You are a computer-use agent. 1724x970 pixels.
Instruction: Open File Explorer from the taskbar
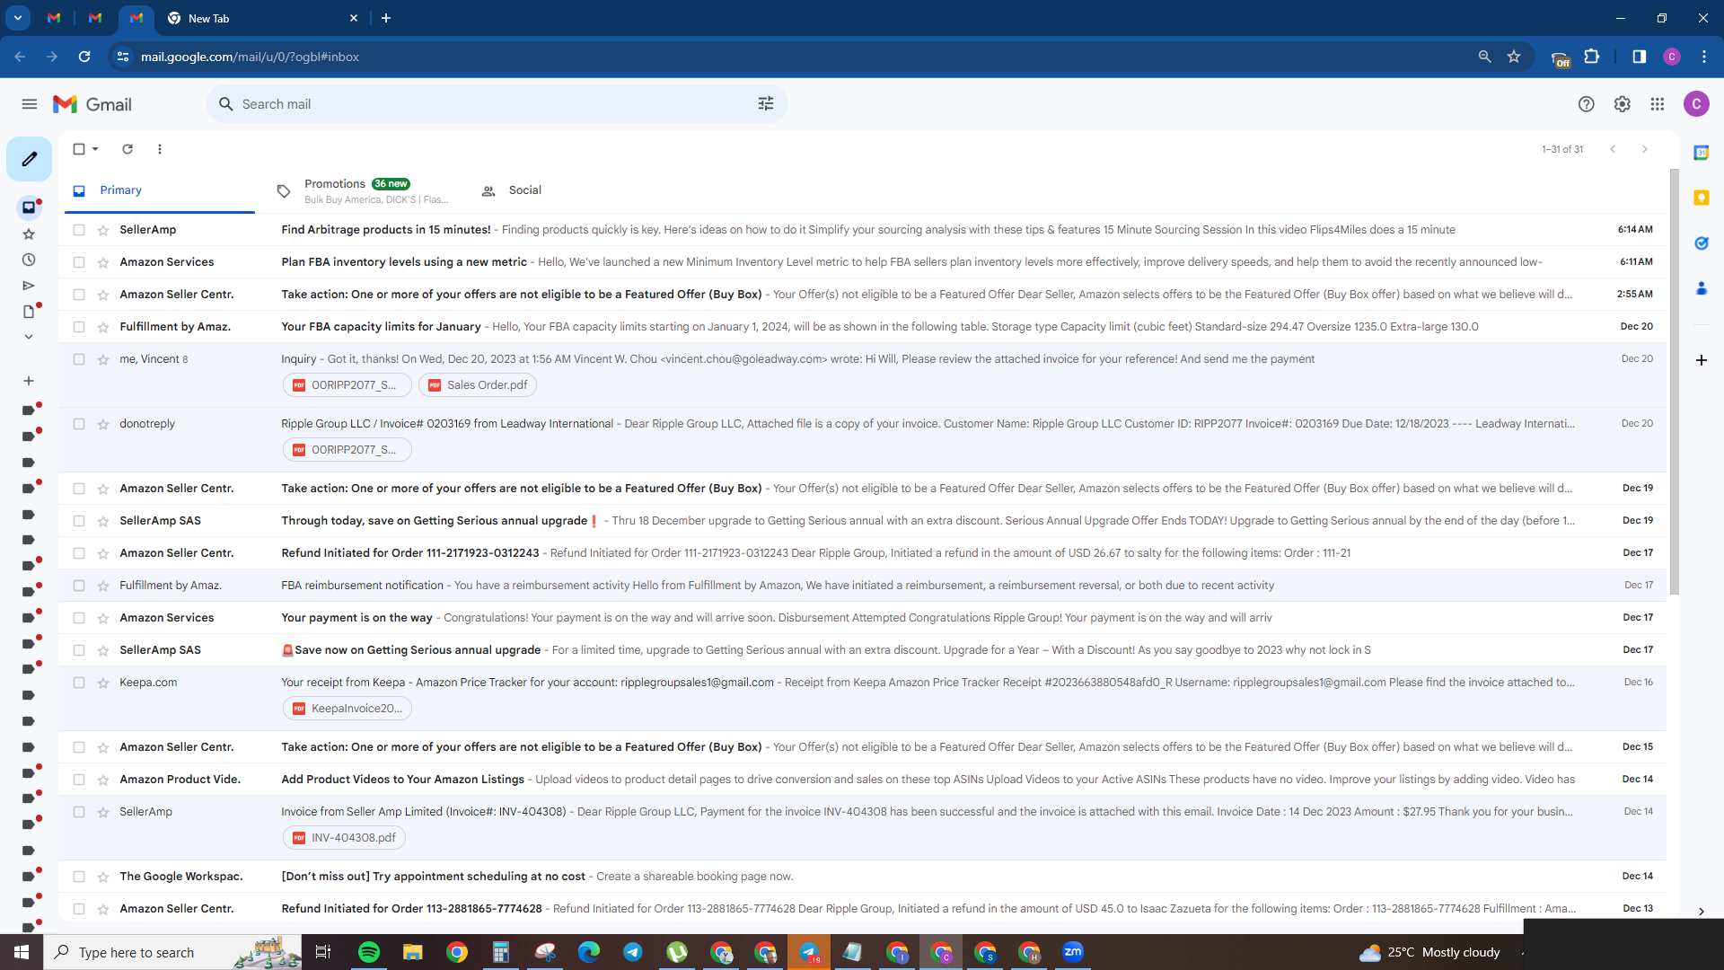(413, 952)
